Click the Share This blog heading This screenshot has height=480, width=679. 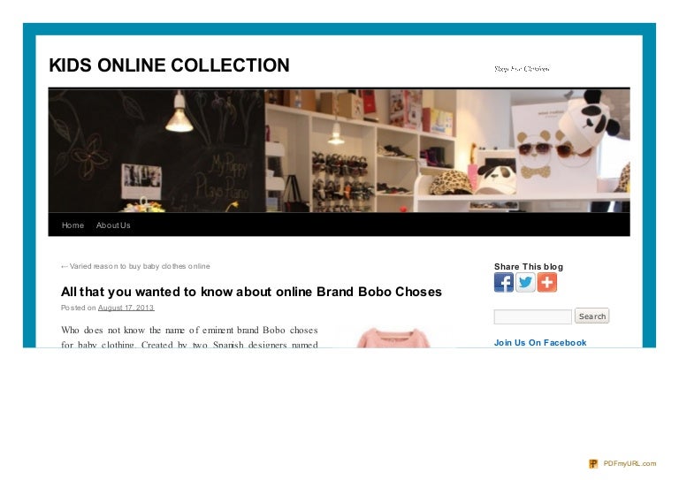point(529,267)
